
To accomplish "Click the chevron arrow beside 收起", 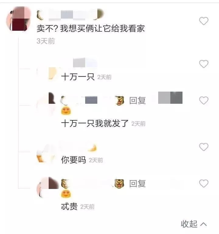I will pos(203,224).
